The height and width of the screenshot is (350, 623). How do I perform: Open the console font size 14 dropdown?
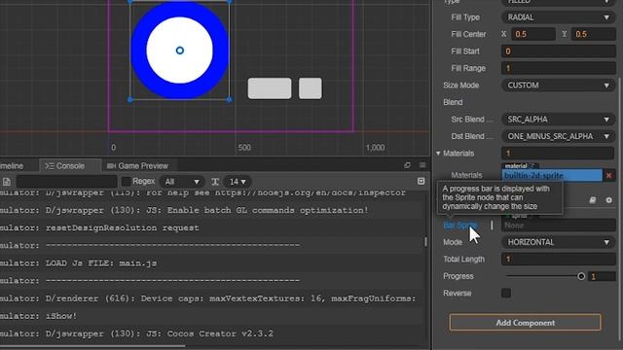pos(238,182)
